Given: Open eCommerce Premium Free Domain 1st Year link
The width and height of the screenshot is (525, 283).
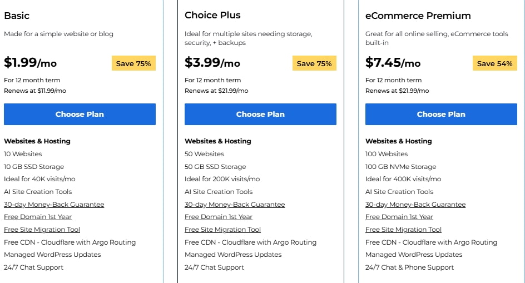Looking at the screenshot, I should (399, 217).
